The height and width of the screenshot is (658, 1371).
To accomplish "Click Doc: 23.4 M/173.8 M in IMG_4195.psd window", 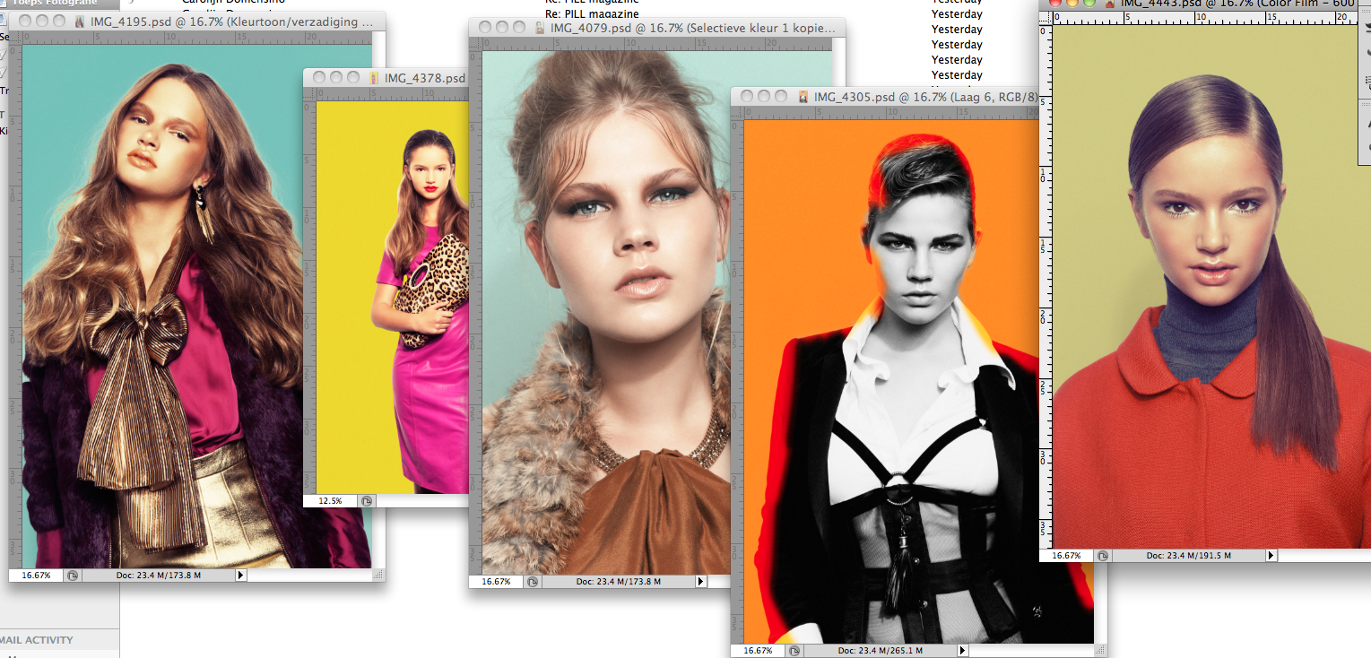I will click(158, 576).
